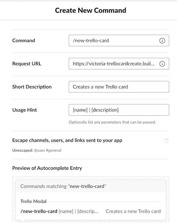Click the Trello Modal section label
177x223 pixels.
coord(33,201)
